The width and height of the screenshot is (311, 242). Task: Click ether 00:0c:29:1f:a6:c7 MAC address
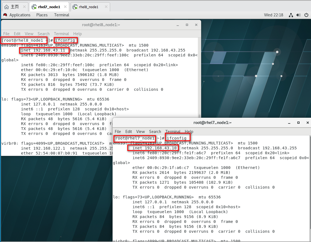click(161, 168)
